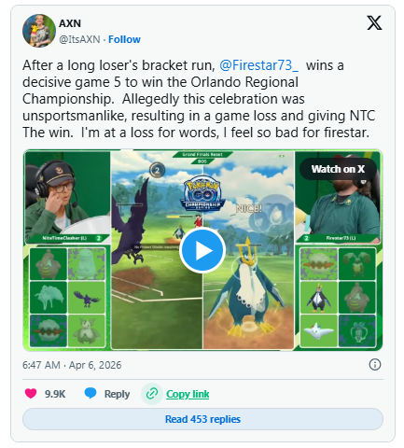Click the 6:47 AM Apr 6, 2026 timestamp
404x448 pixels.
click(x=72, y=365)
